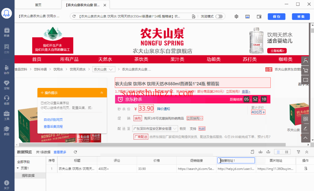Open the 关于 (About) info icon
Screen dimensions: 314x191
[x=7, y=185]
